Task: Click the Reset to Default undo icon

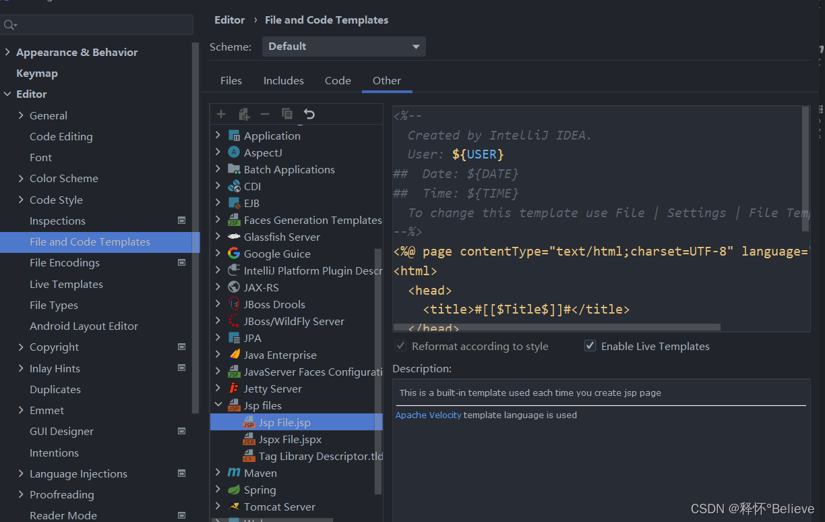Action: tap(309, 114)
